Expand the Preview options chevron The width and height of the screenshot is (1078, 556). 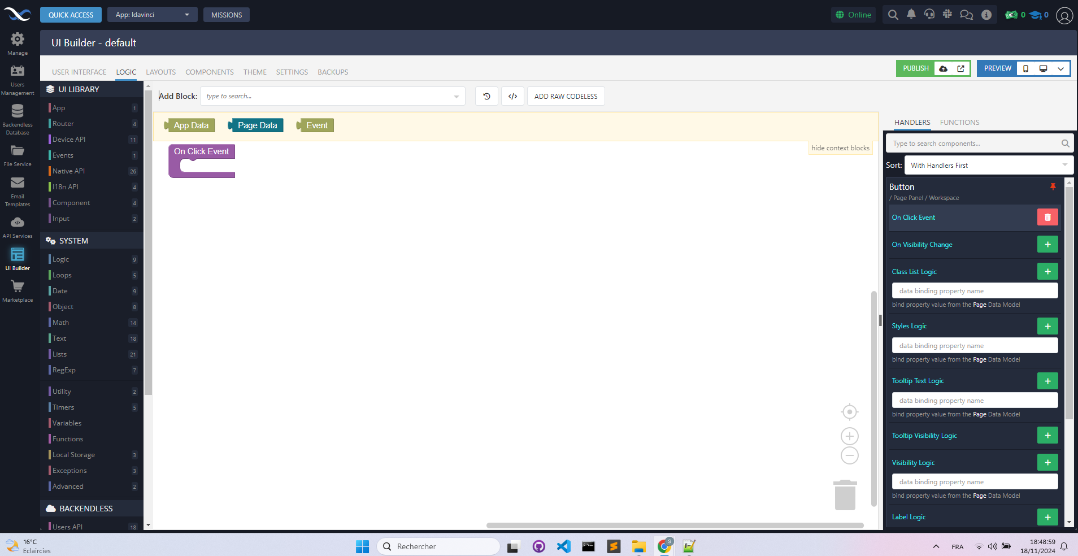pyautogui.click(x=1060, y=68)
